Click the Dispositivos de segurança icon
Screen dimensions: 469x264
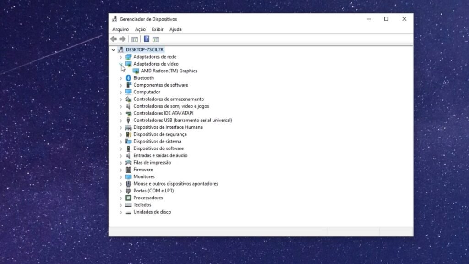tap(128, 134)
